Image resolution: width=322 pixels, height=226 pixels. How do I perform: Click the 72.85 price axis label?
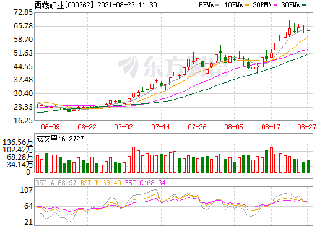tap(23, 12)
